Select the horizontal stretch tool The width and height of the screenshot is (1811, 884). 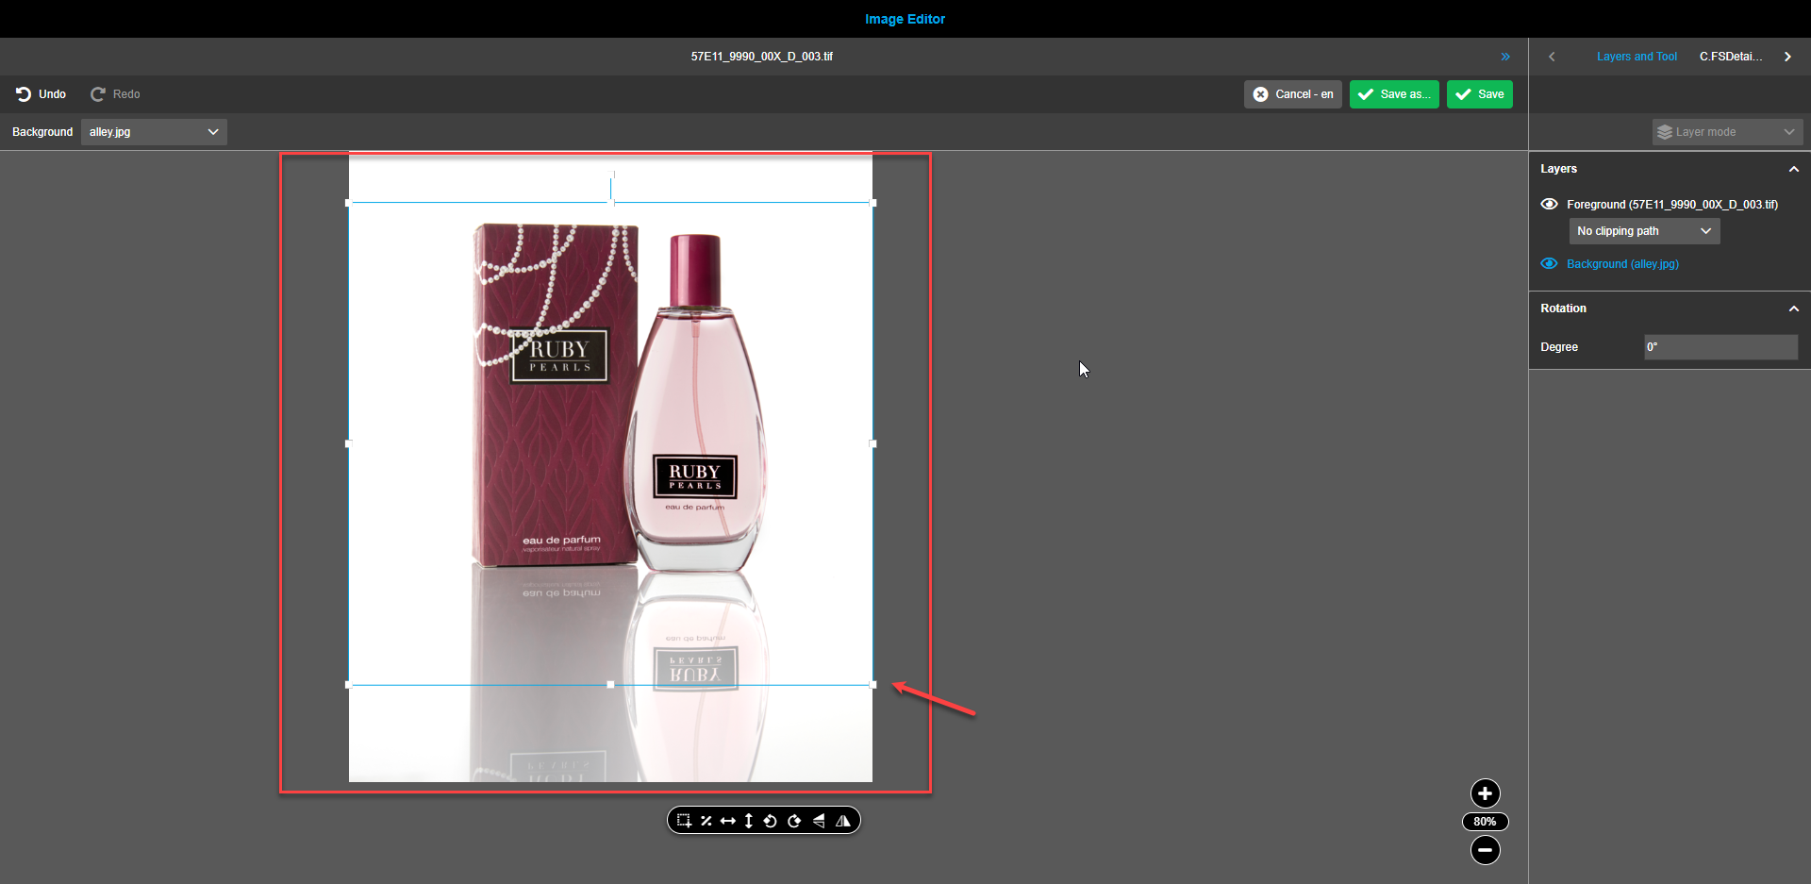click(727, 820)
